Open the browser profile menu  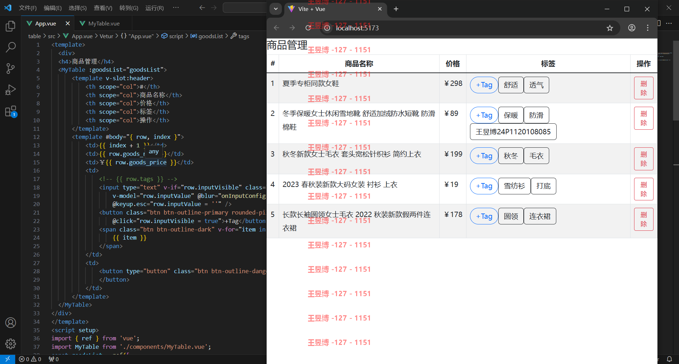632,28
